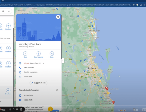Expand the opening hours chevron
Image resolution: width=146 pixels, height=112 pixels.
point(43,63)
